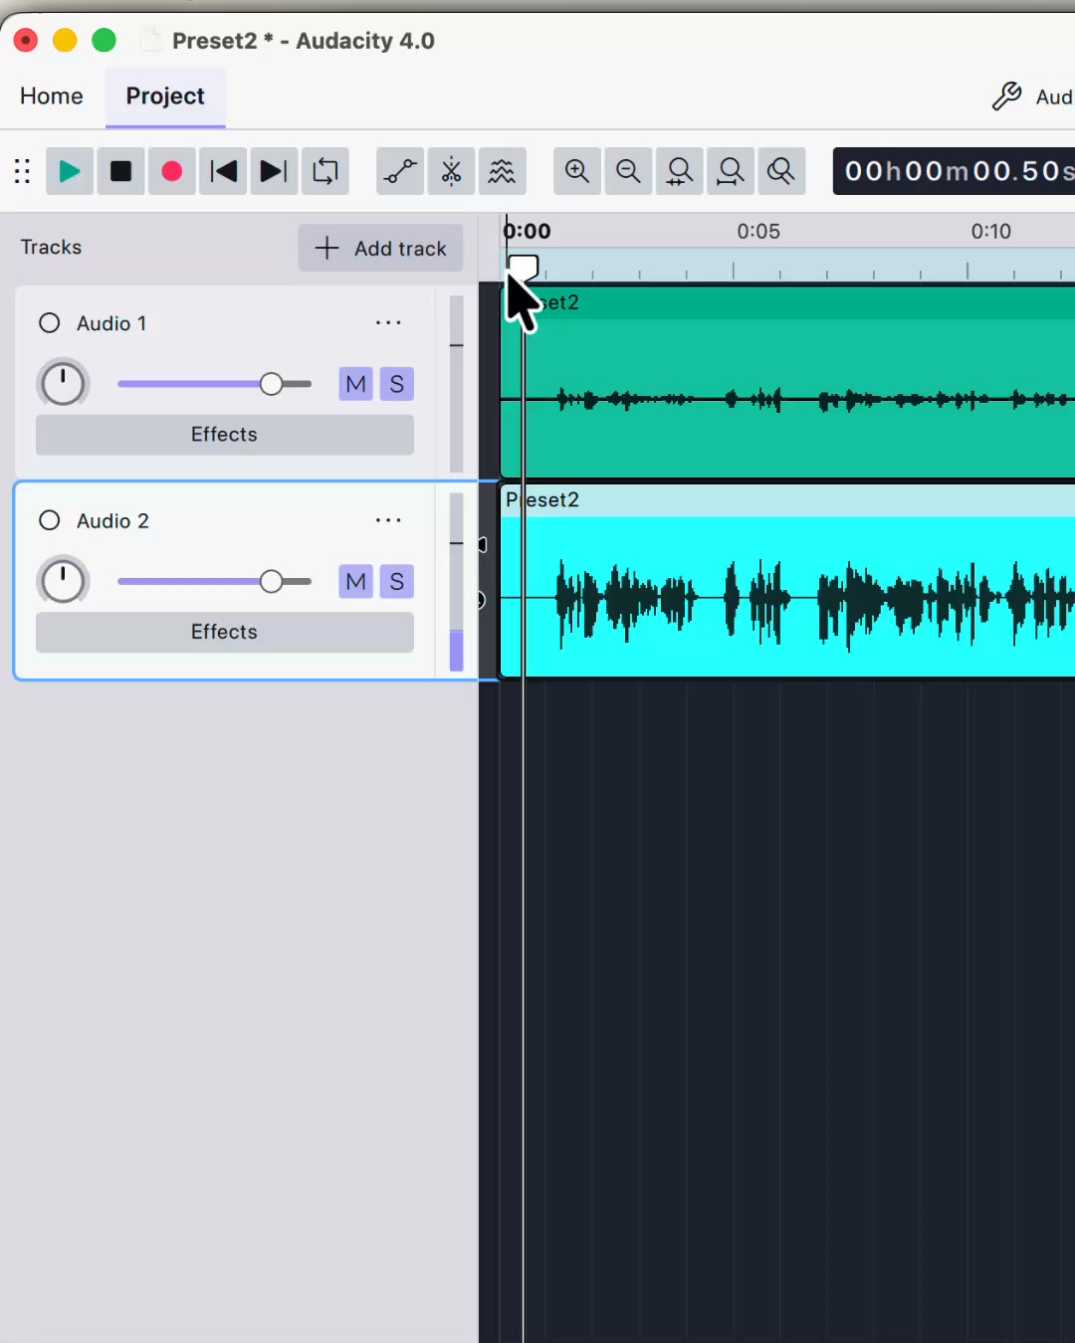Mute the Audio 1 track
This screenshot has height=1343, width=1075.
coord(355,384)
